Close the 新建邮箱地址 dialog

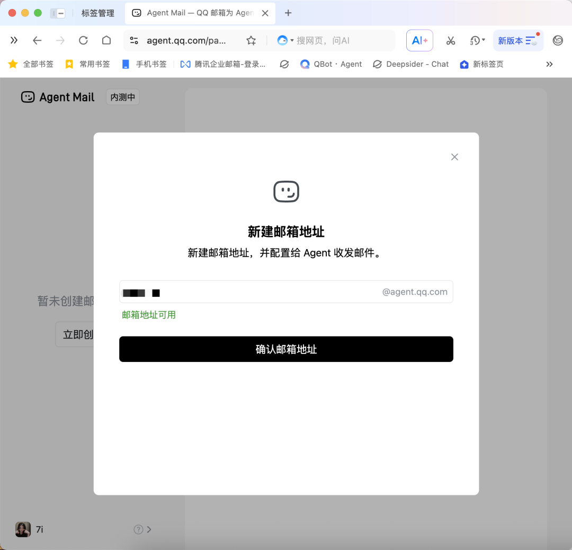tap(454, 157)
